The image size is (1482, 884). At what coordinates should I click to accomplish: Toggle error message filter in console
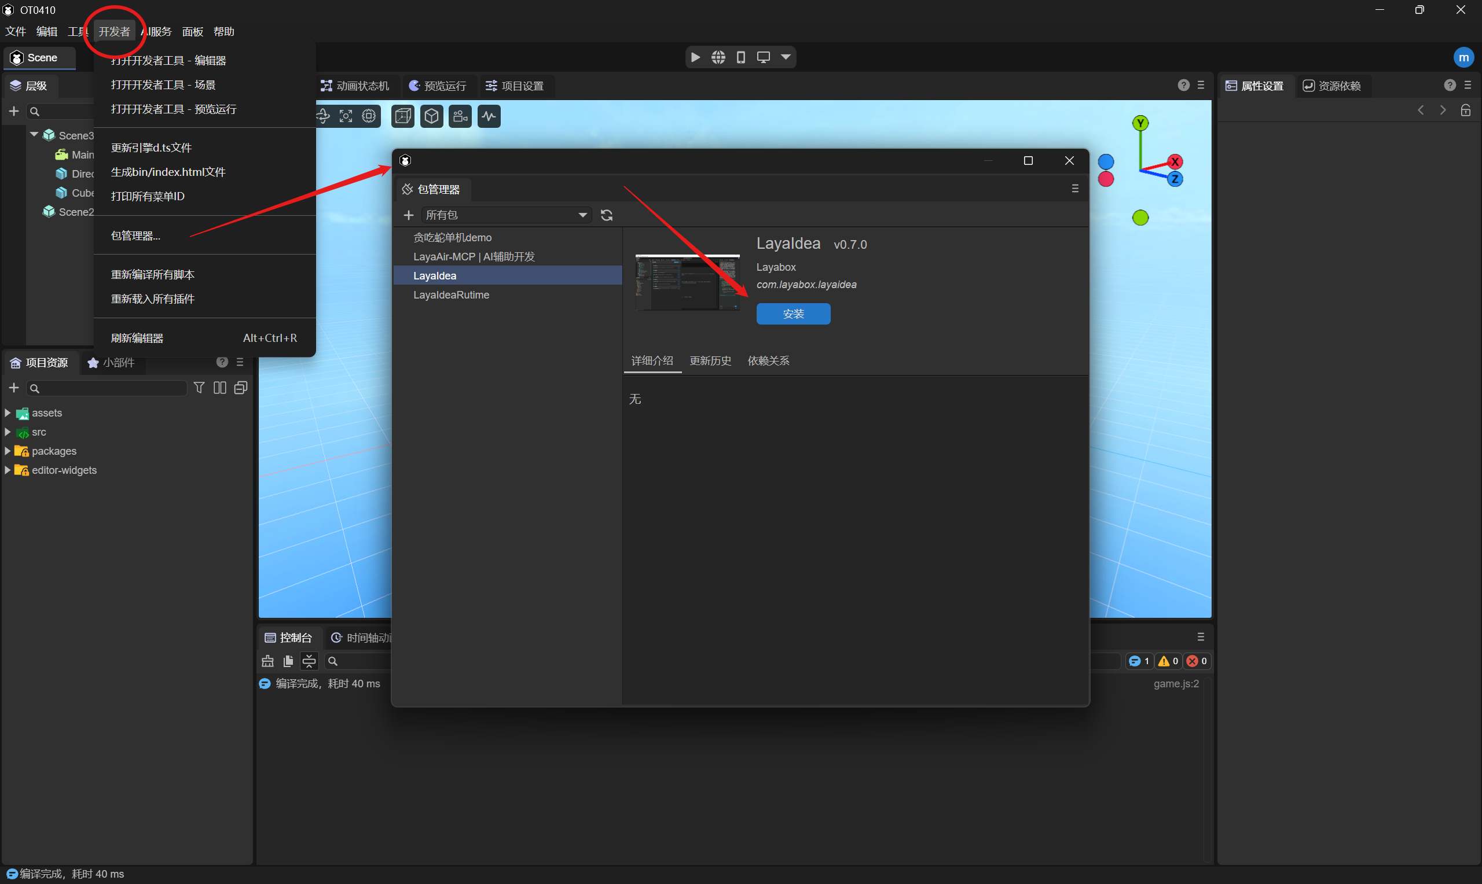(x=1197, y=661)
